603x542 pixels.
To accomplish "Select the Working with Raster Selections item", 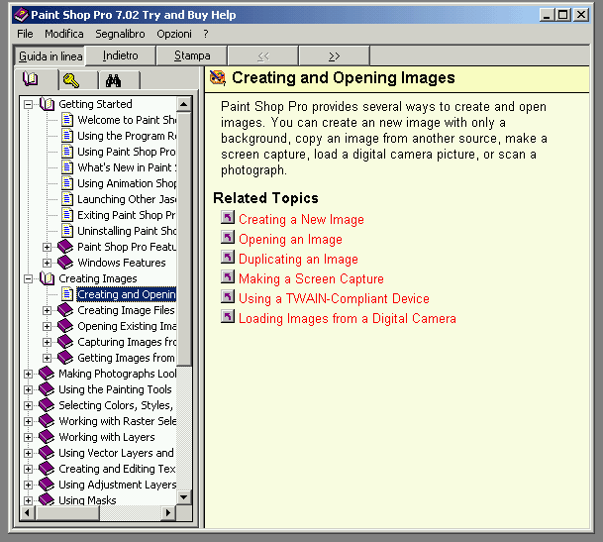I will click(117, 421).
